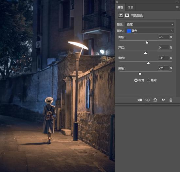
Task: Open the 颜色 color dropdown
Action: 150,31
